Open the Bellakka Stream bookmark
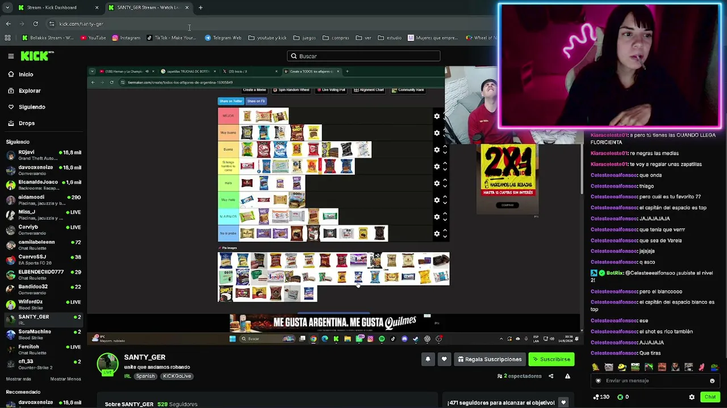 click(x=48, y=38)
